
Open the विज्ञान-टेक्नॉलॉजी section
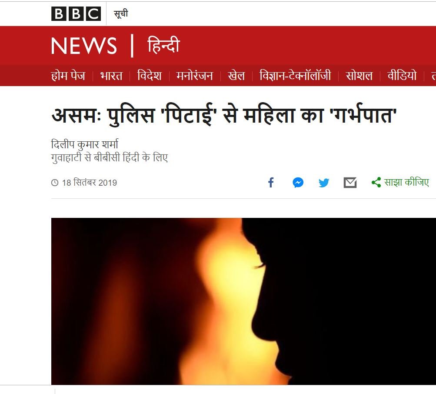[x=295, y=76]
